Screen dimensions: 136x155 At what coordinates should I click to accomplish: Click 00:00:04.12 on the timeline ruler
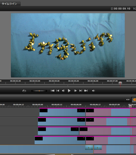coord(18,105)
